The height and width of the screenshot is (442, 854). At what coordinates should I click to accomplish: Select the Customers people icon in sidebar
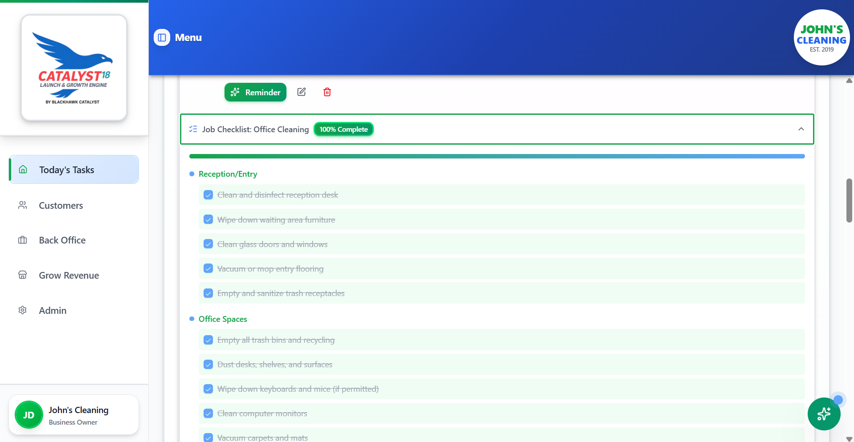[23, 205]
